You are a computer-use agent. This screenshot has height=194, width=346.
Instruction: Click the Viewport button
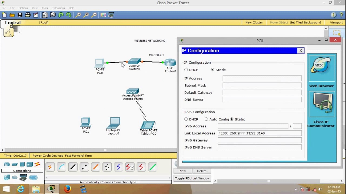click(336, 22)
